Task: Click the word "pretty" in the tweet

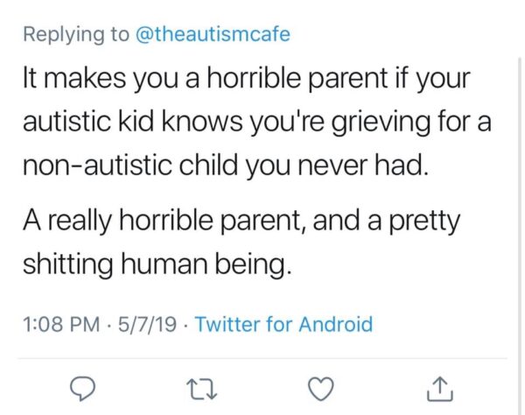Action: (x=424, y=222)
